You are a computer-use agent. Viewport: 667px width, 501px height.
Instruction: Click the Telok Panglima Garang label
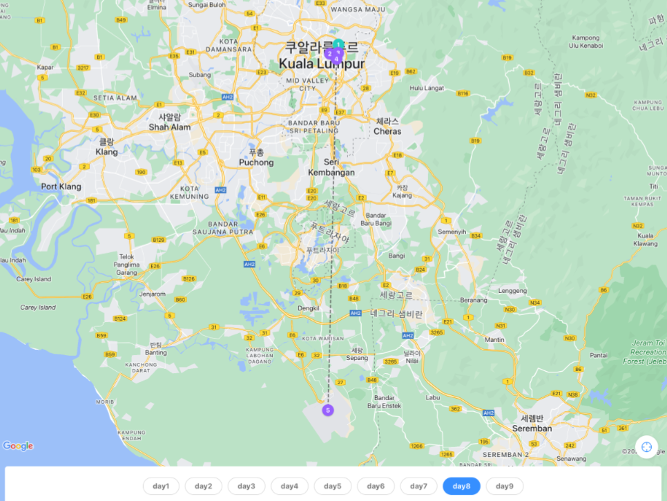point(126,265)
